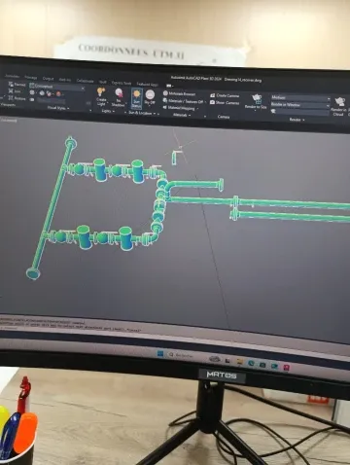This screenshot has width=350, height=465.
Task: Open the Render in Window dropdown
Action: [x=300, y=105]
